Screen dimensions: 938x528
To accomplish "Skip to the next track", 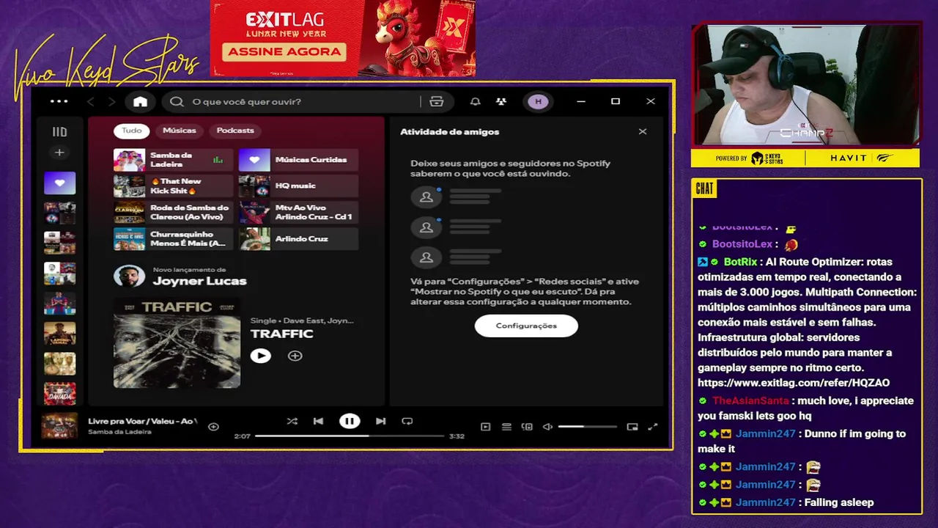I will pyautogui.click(x=380, y=421).
